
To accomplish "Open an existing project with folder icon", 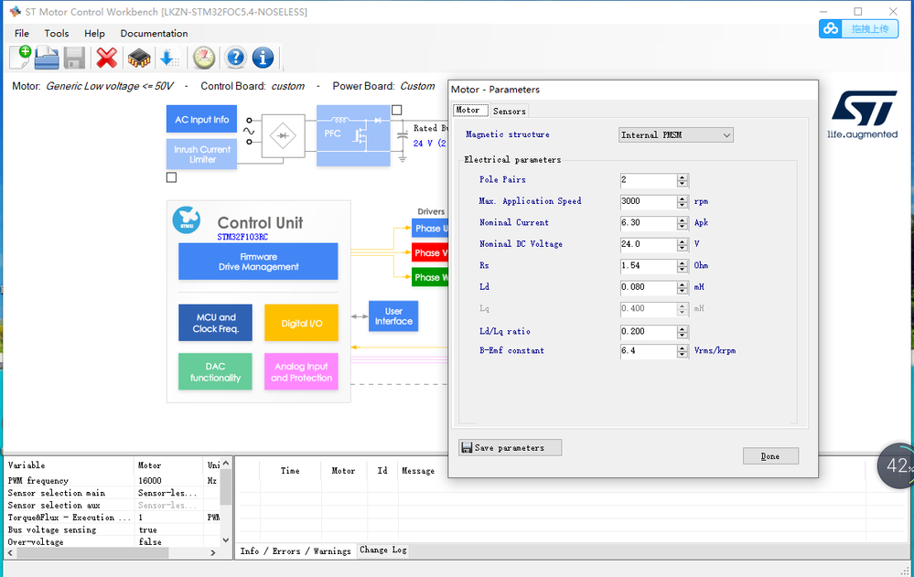I will coord(47,58).
